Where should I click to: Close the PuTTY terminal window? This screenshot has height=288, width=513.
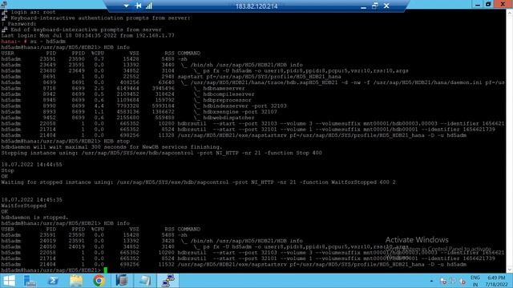[x=503, y=4]
